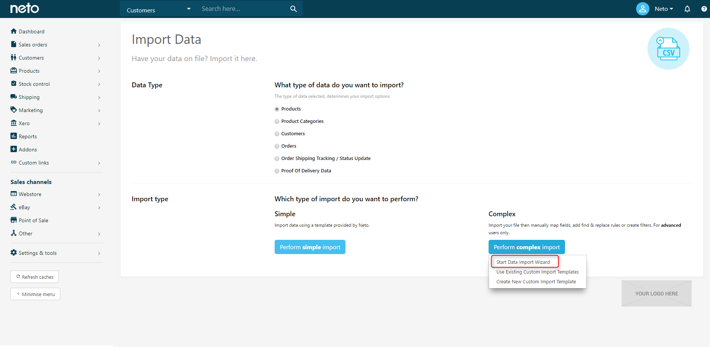Click the Sales orders document icon
Image resolution: width=710 pixels, height=347 pixels.
tap(14, 44)
